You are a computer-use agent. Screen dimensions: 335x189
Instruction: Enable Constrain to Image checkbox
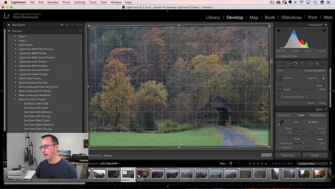pos(278,97)
